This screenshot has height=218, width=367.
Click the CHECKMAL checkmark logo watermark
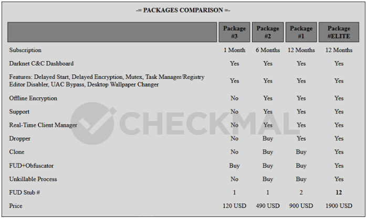click(93, 124)
